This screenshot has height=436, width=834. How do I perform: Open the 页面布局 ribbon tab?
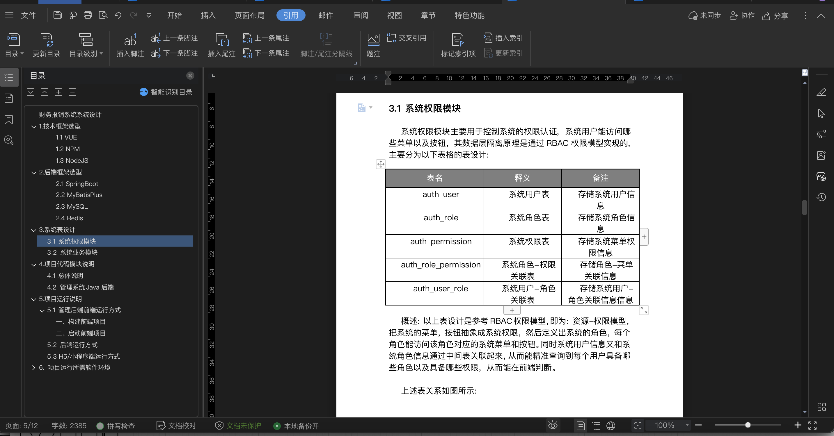pos(249,15)
